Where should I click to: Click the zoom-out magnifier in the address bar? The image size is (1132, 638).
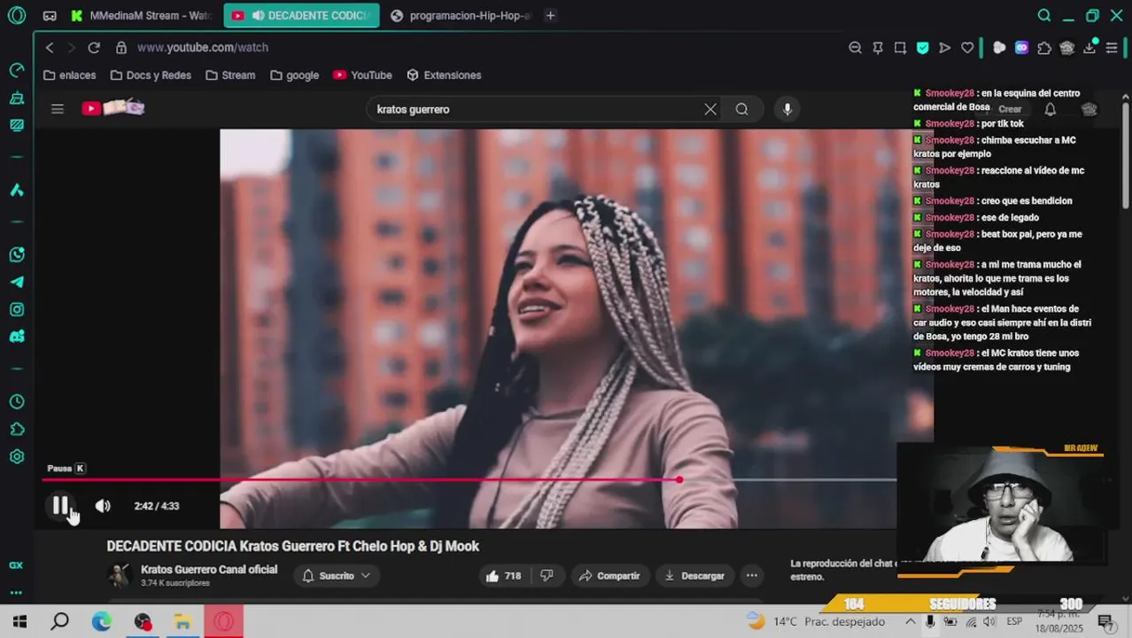[x=855, y=48]
